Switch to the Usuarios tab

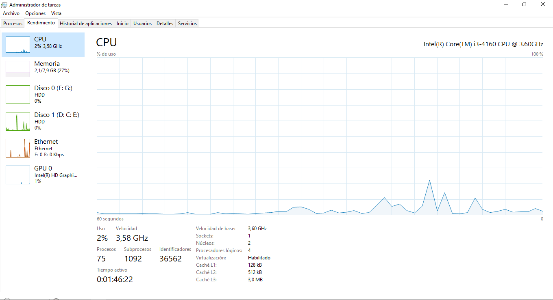pyautogui.click(x=143, y=24)
